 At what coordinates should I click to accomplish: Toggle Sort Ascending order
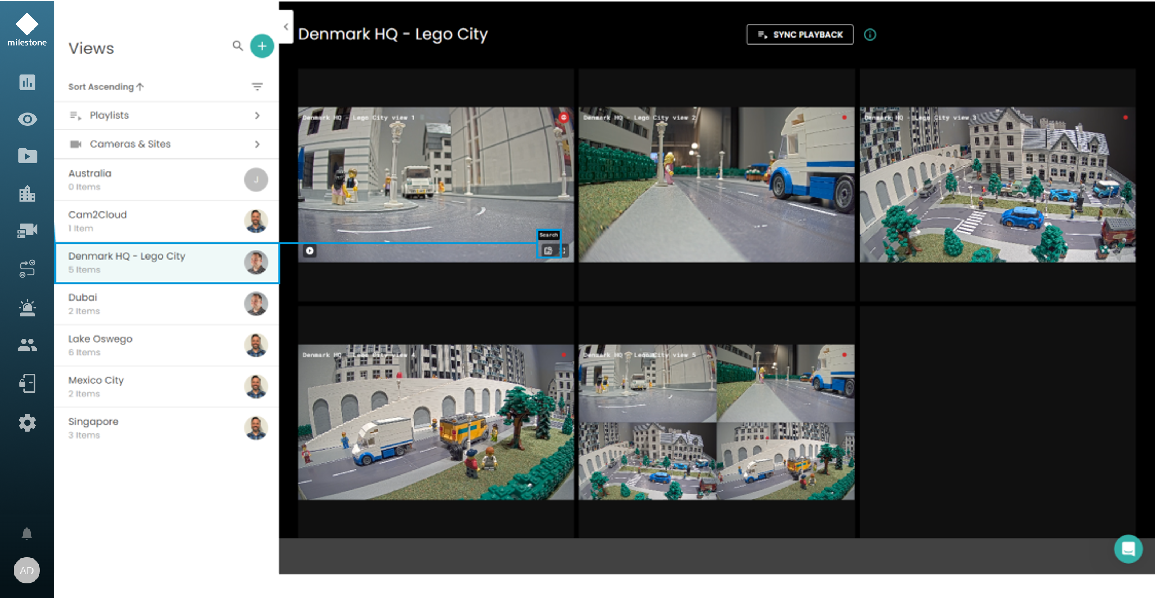[106, 87]
